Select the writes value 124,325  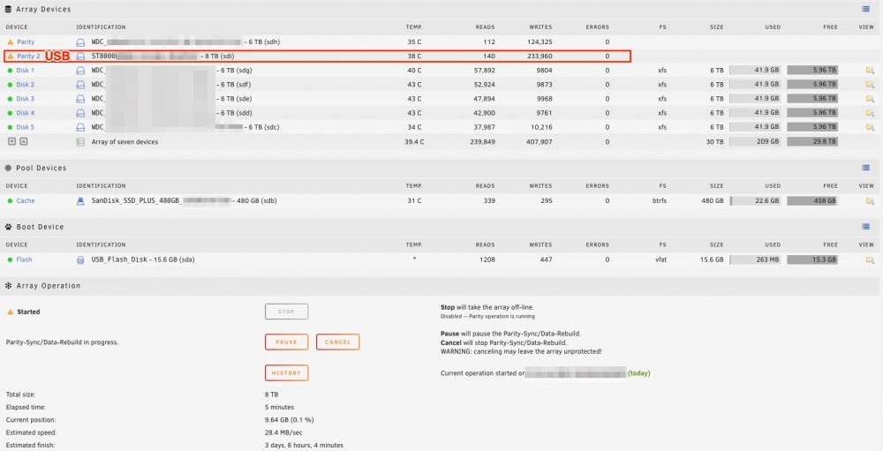click(540, 42)
